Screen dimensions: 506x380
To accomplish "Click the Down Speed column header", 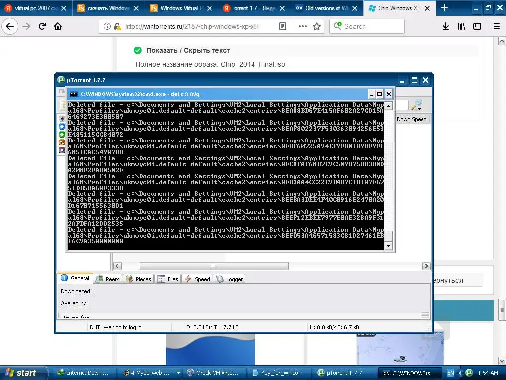I will coord(412,119).
